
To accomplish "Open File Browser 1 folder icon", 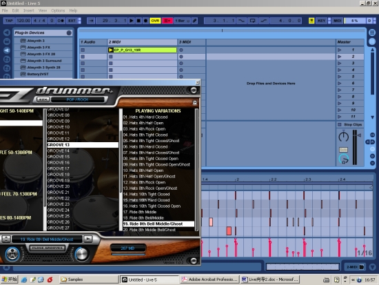I will point(7,59).
